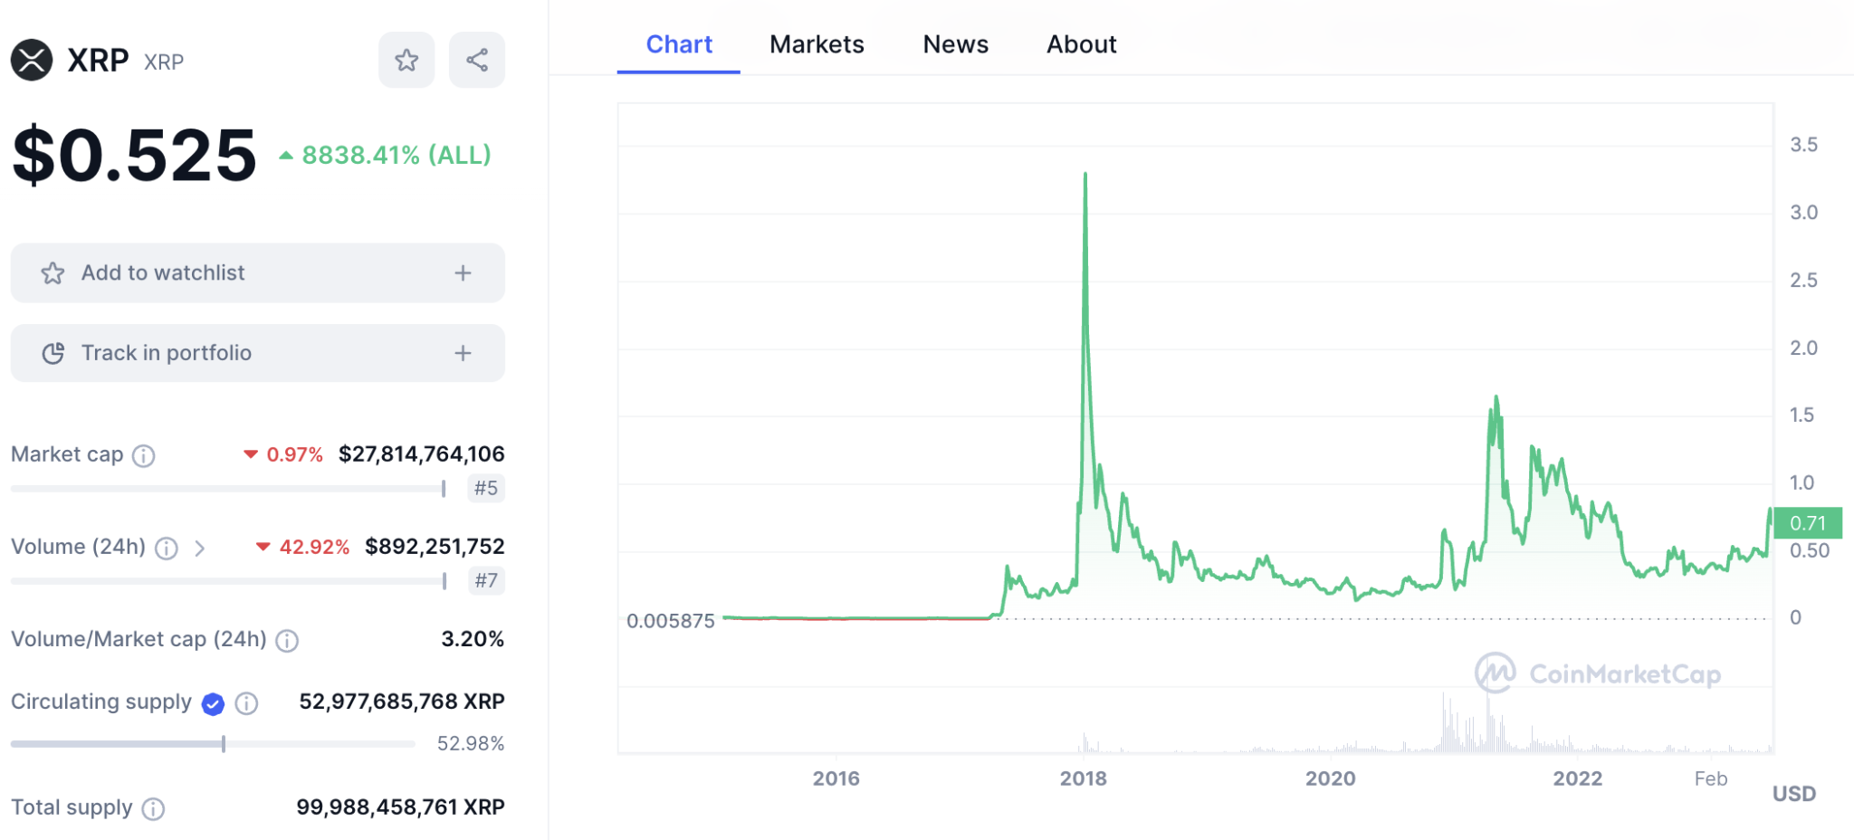Viewport: 1854px width, 840px height.
Task: Click the XRP logo icon
Action: (x=32, y=61)
